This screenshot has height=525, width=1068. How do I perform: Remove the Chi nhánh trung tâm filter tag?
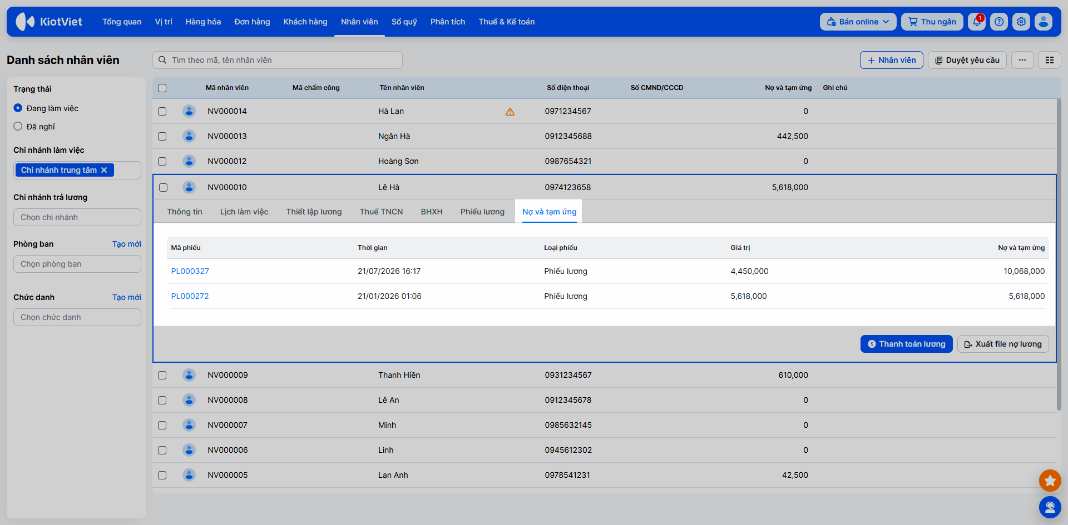pos(104,170)
